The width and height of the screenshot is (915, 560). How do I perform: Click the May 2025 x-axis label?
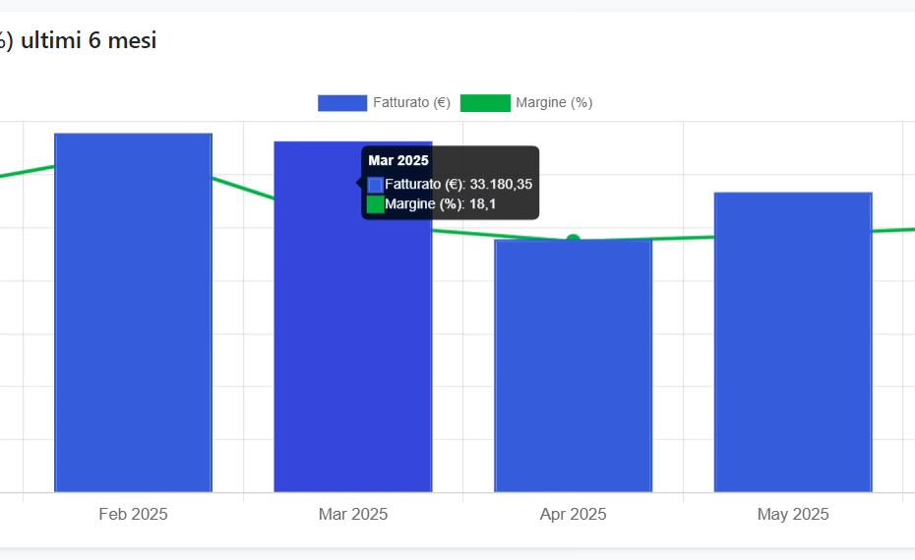click(793, 514)
